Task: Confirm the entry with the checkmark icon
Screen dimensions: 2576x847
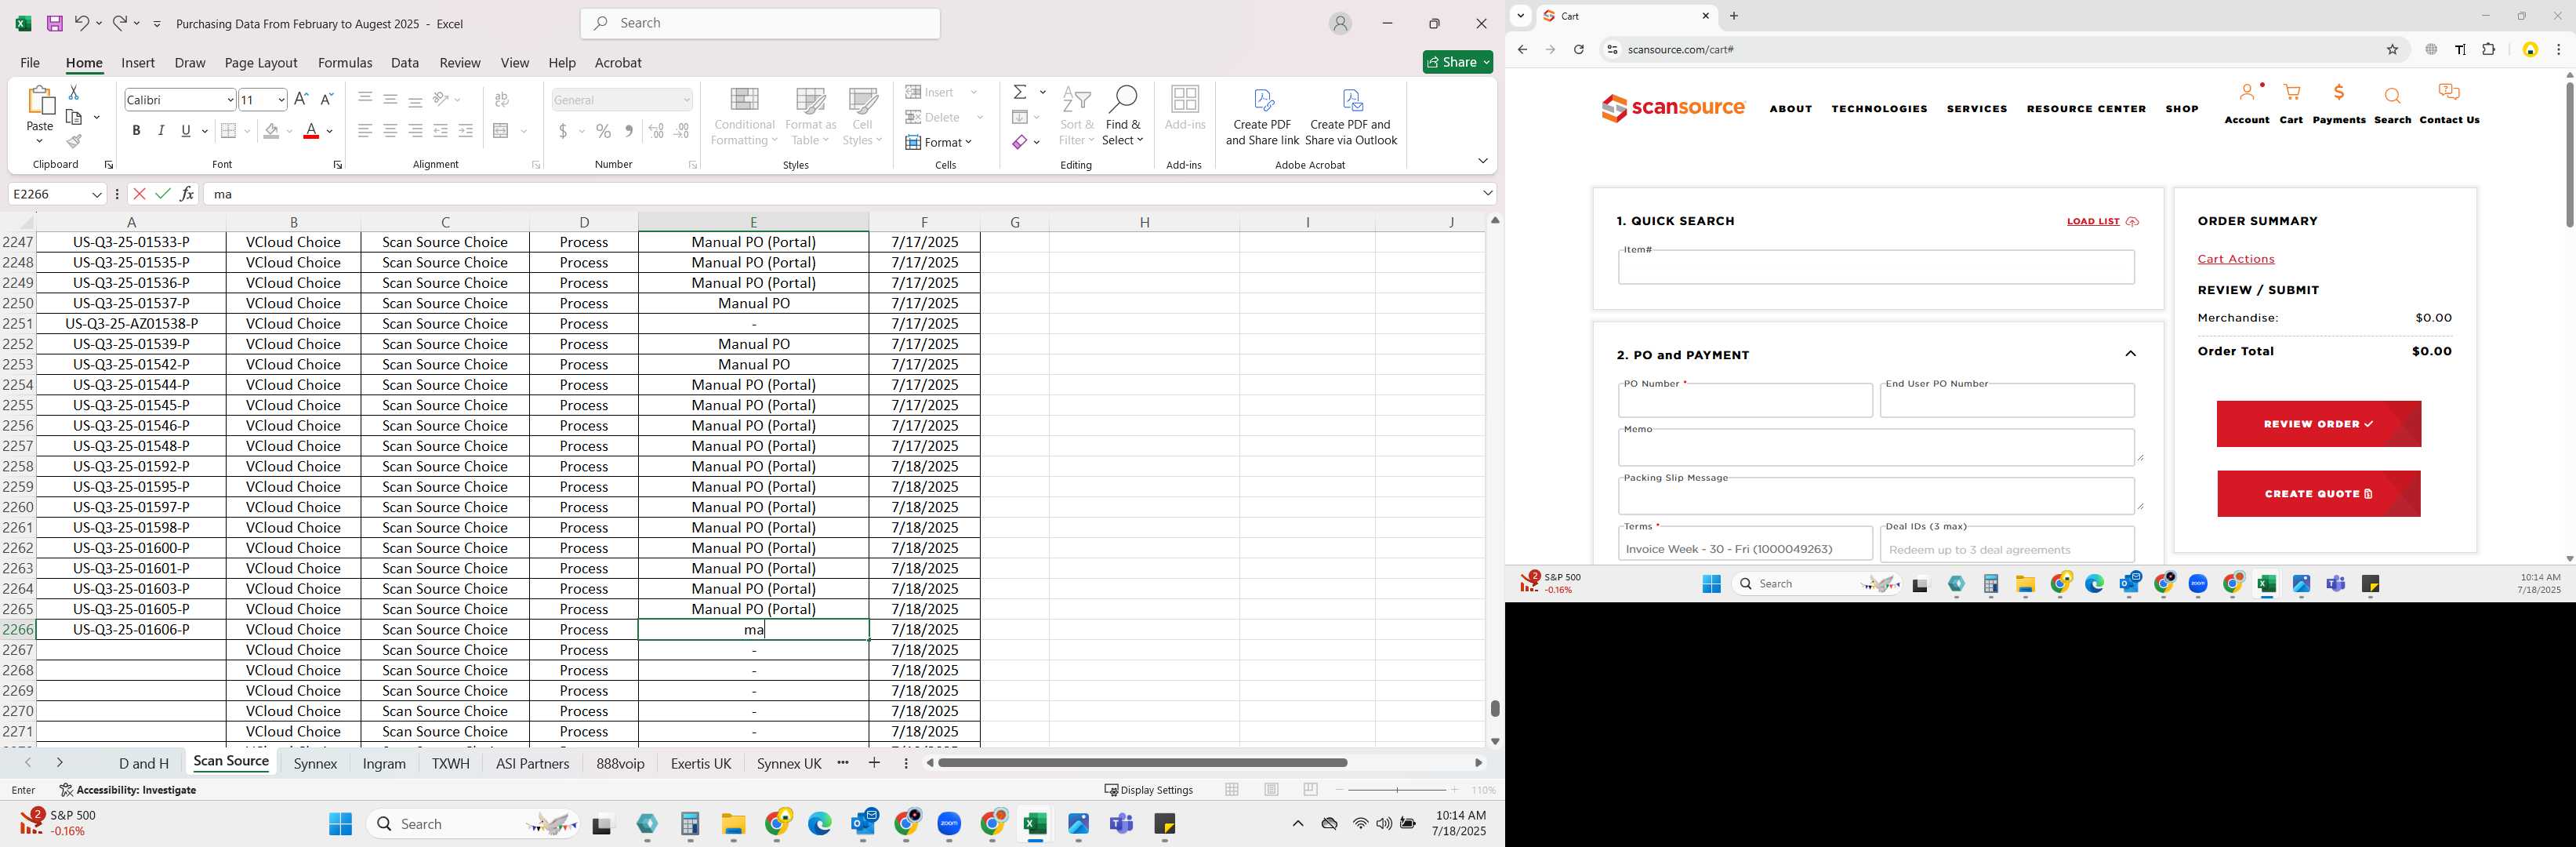Action: click(163, 194)
